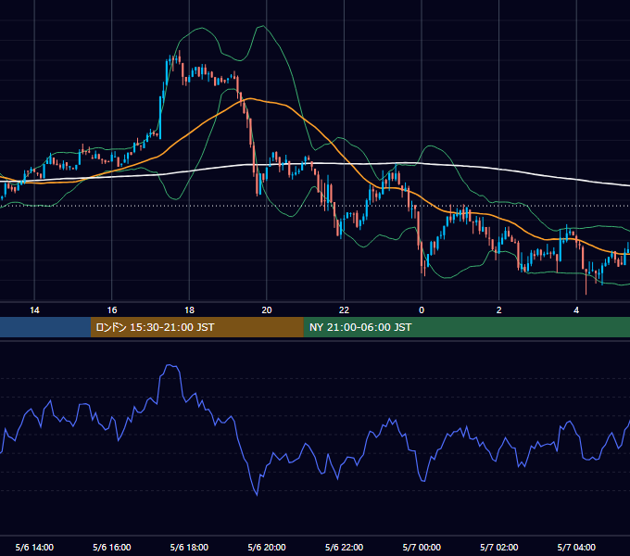Click the 5/7 04:00 time label
Image resolution: width=630 pixels, height=556 pixels.
coord(576,547)
